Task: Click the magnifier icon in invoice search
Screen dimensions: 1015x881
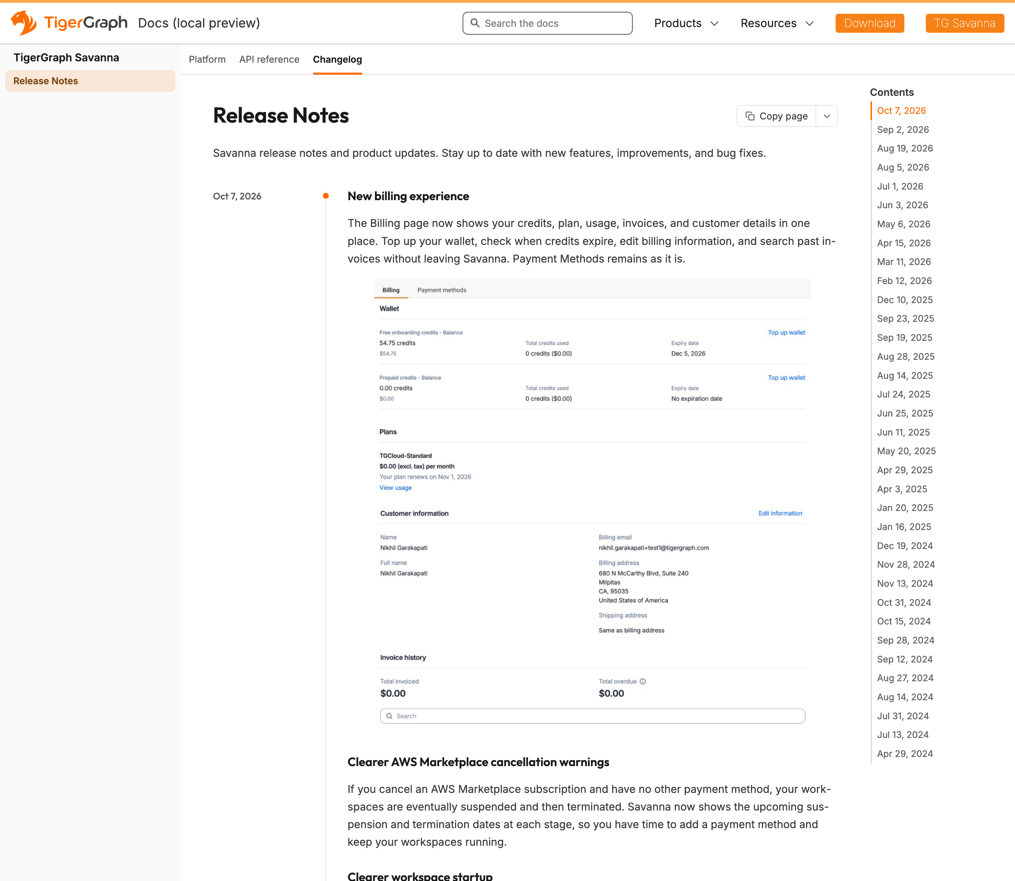Action: (389, 716)
